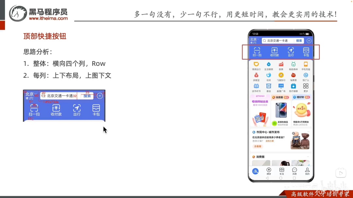Screen dimensions: 353x198
Task: Switch to the 我的 bottom tab
Action: click(307, 171)
